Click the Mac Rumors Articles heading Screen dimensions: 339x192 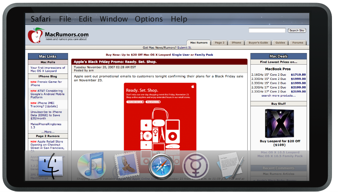pyautogui.click(x=278, y=174)
